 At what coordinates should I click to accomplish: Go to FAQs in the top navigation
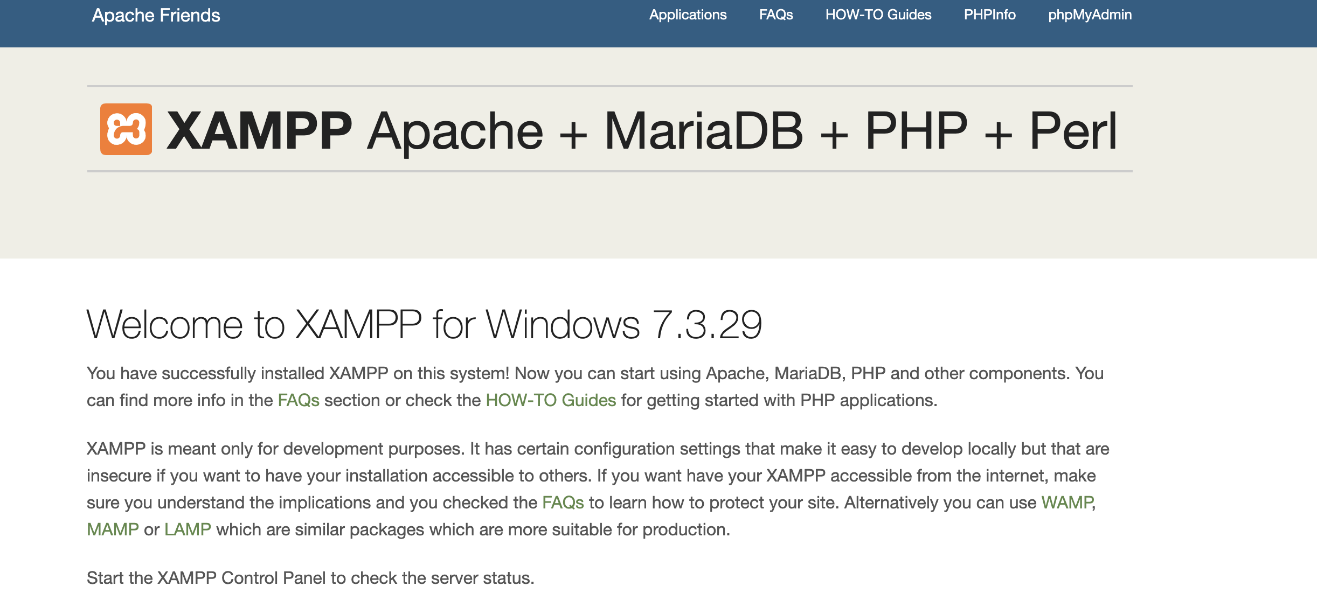pyautogui.click(x=776, y=15)
